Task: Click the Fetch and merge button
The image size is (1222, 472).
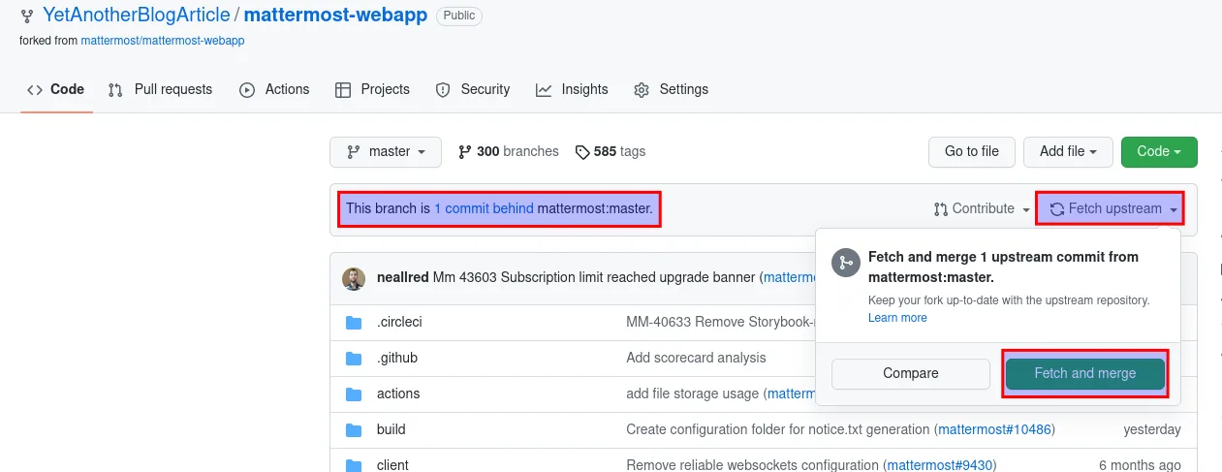Action: [x=1084, y=373]
